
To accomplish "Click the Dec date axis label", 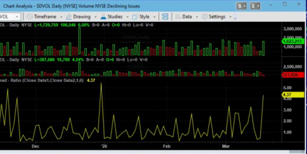I will pos(35,146).
